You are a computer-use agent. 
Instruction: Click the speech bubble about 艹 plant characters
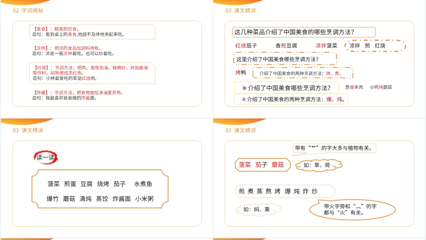click(x=335, y=148)
